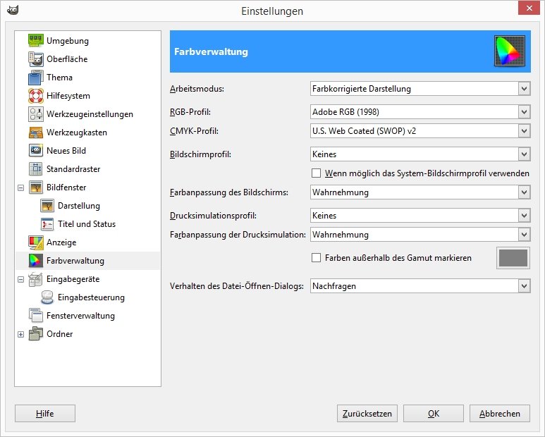
Task: Select the Neues Bild icon
Action: pos(36,151)
